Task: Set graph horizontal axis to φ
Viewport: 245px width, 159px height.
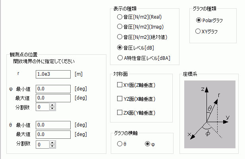Action: tap(148, 144)
